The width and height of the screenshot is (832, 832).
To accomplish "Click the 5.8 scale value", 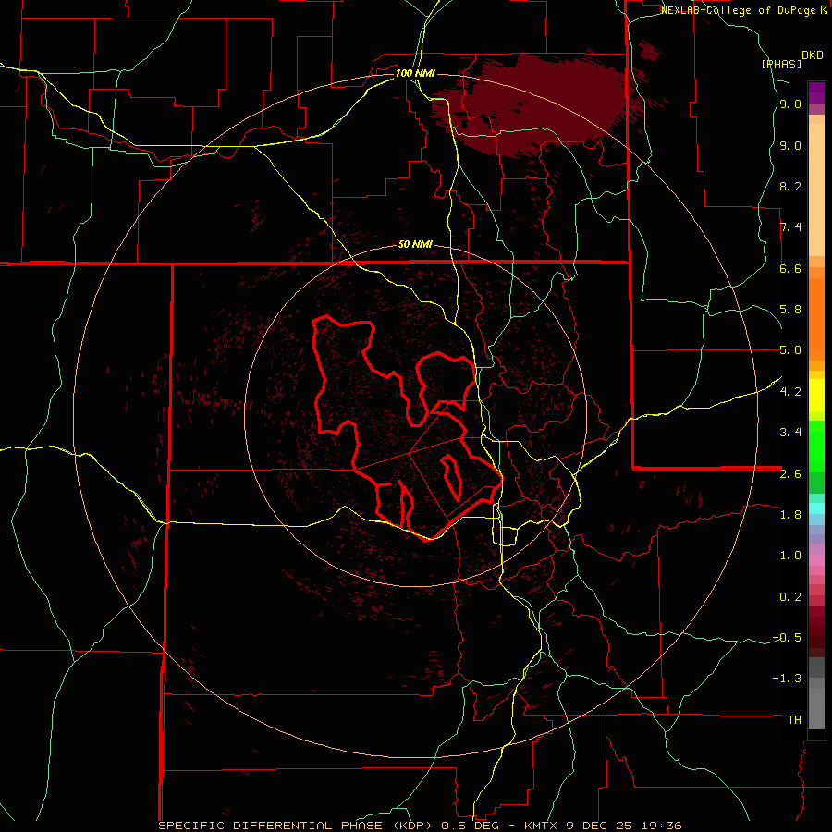I will click(x=790, y=310).
